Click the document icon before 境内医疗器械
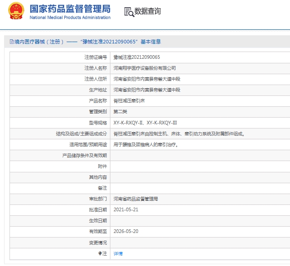290x266 pixels. coord(12,42)
